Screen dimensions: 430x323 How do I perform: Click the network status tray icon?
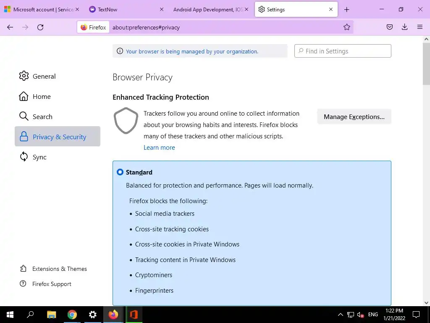[351, 315]
